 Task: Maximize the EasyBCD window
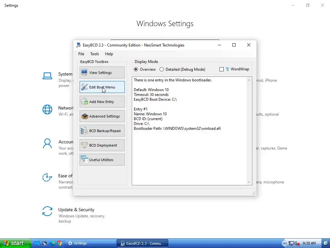[234, 45]
